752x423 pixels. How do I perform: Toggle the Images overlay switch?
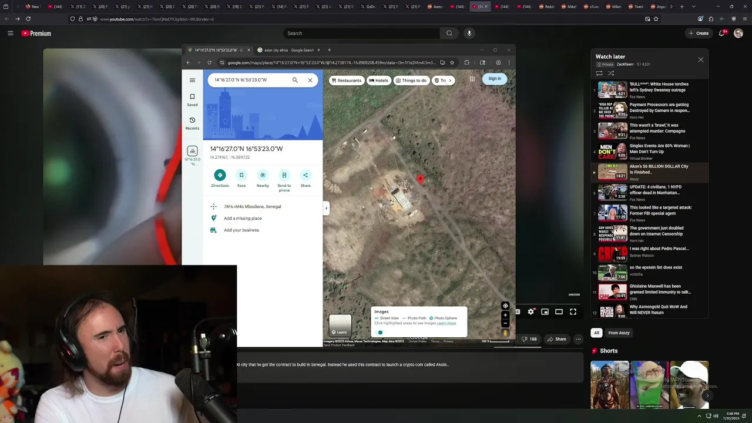pyautogui.click(x=380, y=333)
